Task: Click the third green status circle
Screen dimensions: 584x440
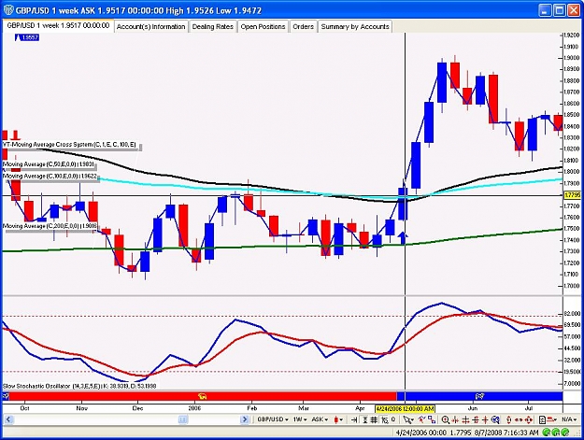Action: 565,433
